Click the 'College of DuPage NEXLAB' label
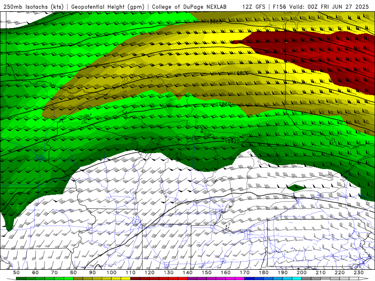 click(189, 7)
